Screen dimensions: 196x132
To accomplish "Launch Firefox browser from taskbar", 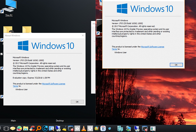I will pos(96,129).
